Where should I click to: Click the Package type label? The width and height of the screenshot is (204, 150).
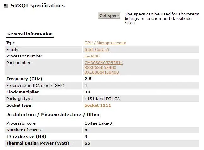[20, 99]
